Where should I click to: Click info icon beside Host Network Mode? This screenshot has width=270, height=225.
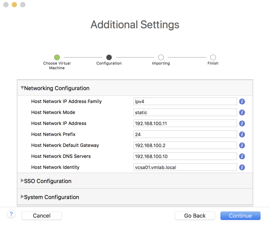tap(242, 112)
